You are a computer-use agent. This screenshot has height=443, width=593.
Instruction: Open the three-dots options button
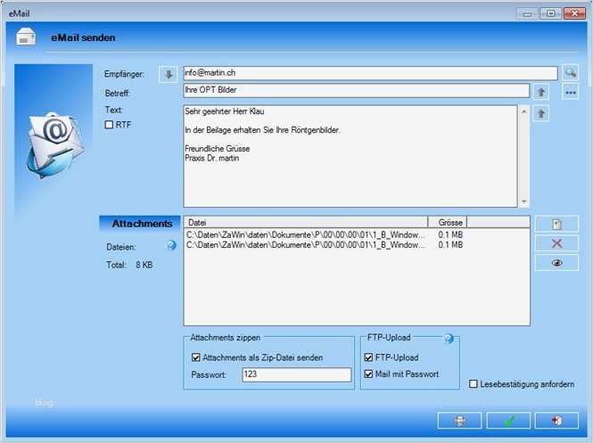(571, 92)
